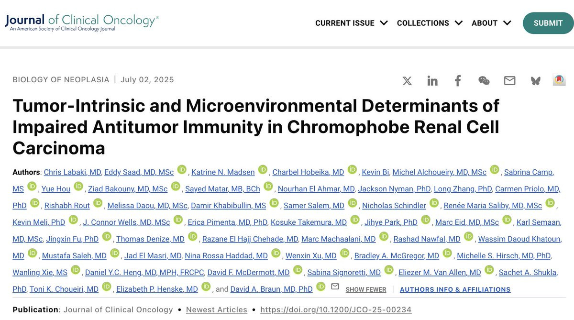Open David A. Braun's ORCID iD icon
This screenshot has height=320, width=574.
[321, 287]
